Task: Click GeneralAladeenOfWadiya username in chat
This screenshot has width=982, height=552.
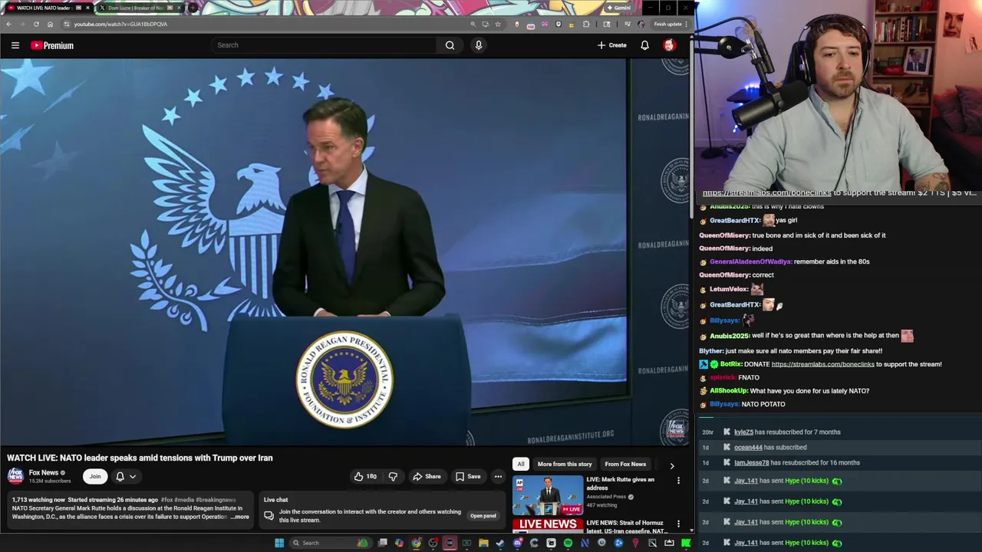Action: point(750,261)
